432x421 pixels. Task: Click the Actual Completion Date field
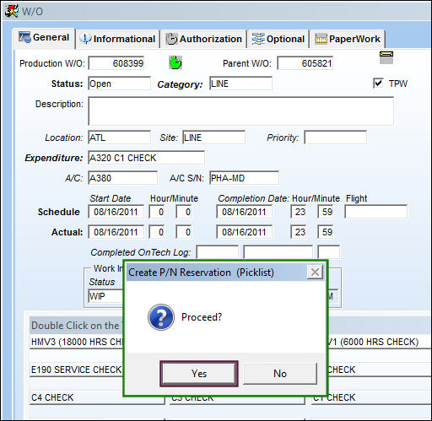point(244,232)
